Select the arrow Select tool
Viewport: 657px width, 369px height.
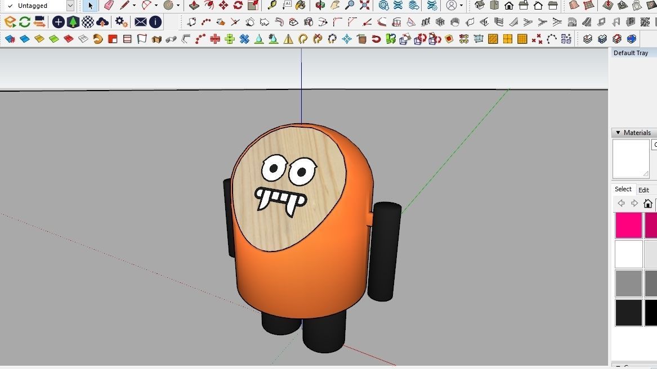pos(90,6)
